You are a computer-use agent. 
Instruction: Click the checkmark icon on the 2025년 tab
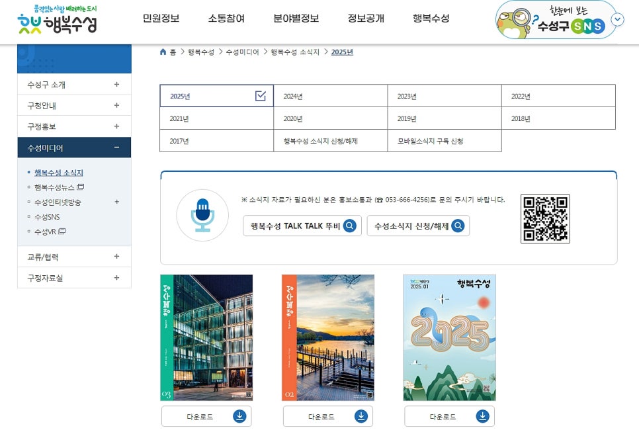[x=261, y=96]
